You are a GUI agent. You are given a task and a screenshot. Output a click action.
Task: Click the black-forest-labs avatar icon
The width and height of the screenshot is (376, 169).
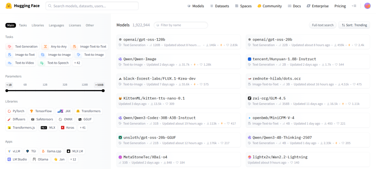pos(120,79)
